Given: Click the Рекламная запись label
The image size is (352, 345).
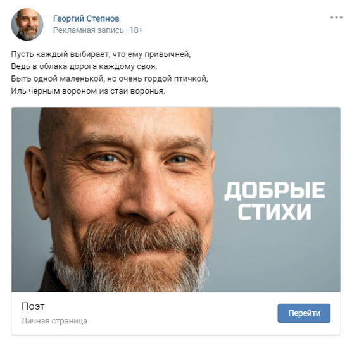Looking at the screenshot, I should 88,30.
